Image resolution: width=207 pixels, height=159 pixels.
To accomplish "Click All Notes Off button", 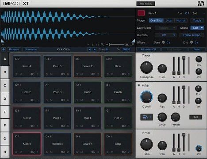I will click(x=148, y=49).
